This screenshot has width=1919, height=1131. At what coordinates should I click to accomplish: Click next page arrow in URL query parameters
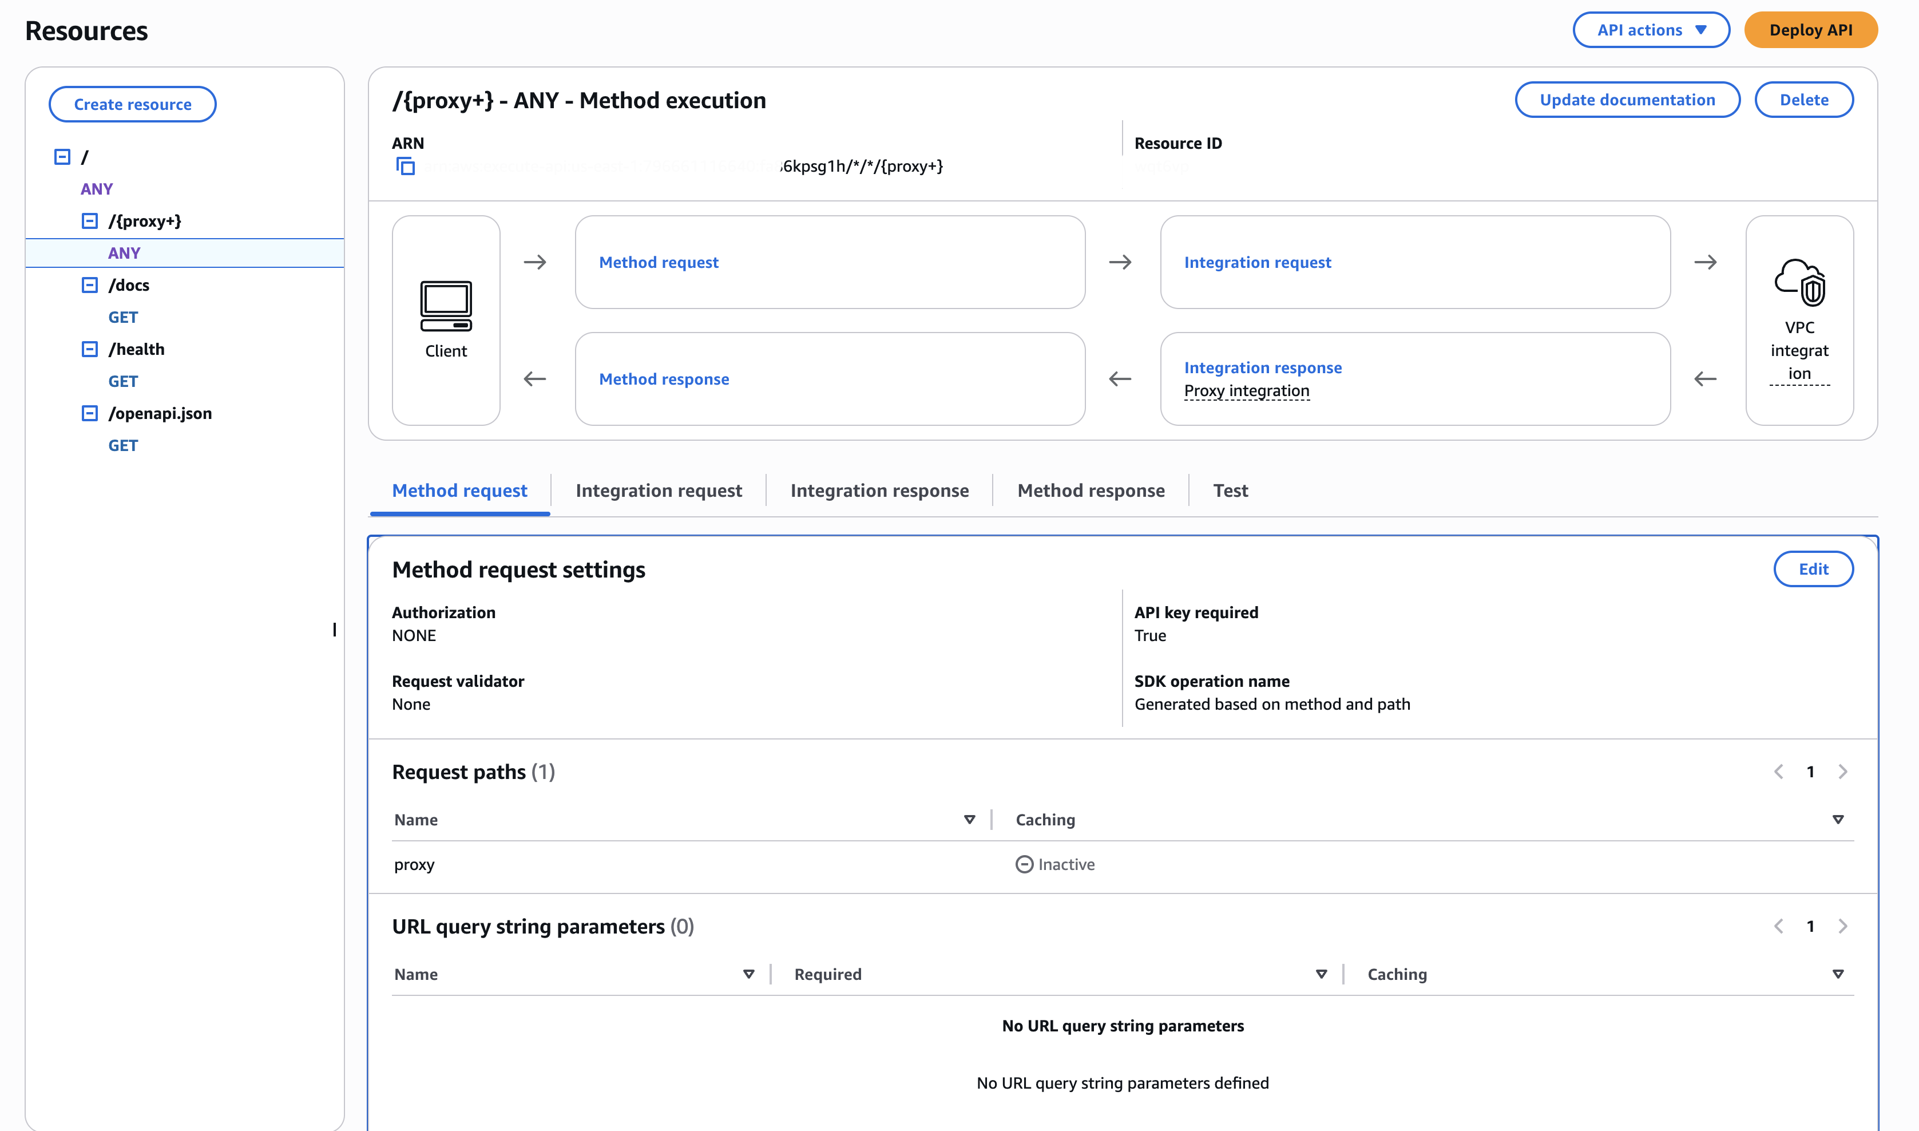point(1842,927)
